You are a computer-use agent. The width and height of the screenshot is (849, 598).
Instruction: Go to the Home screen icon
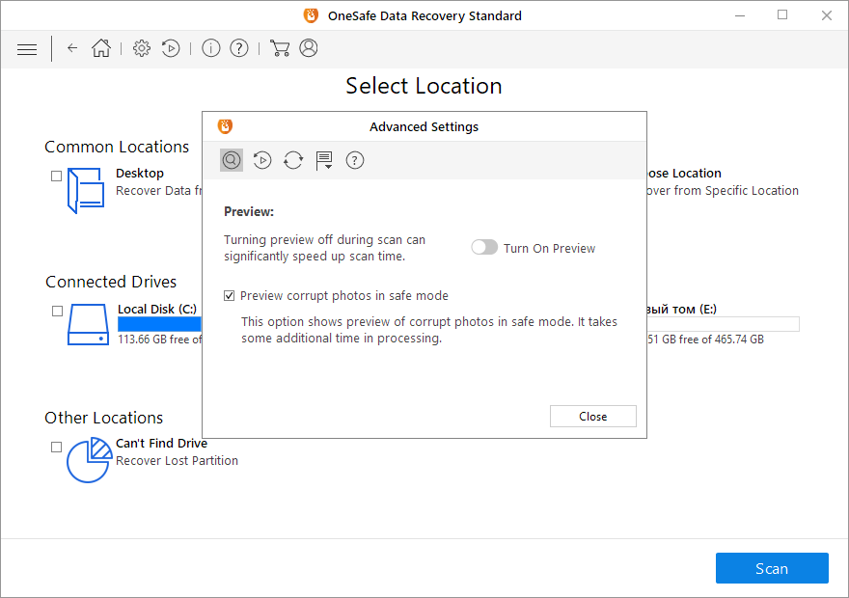click(100, 47)
